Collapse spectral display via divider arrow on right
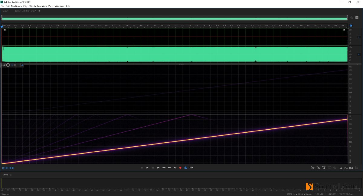363x196 pixels. 358,64
